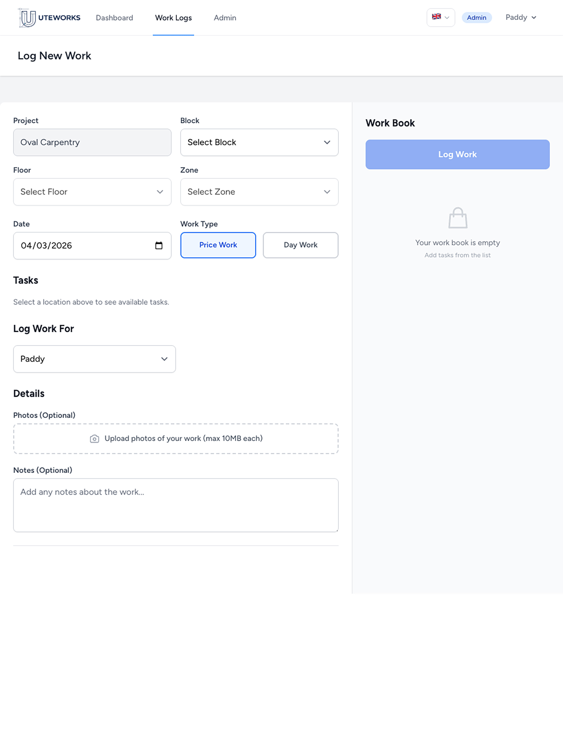The width and height of the screenshot is (563, 751).
Task: Click the upload photos dropzone
Action: (x=176, y=439)
